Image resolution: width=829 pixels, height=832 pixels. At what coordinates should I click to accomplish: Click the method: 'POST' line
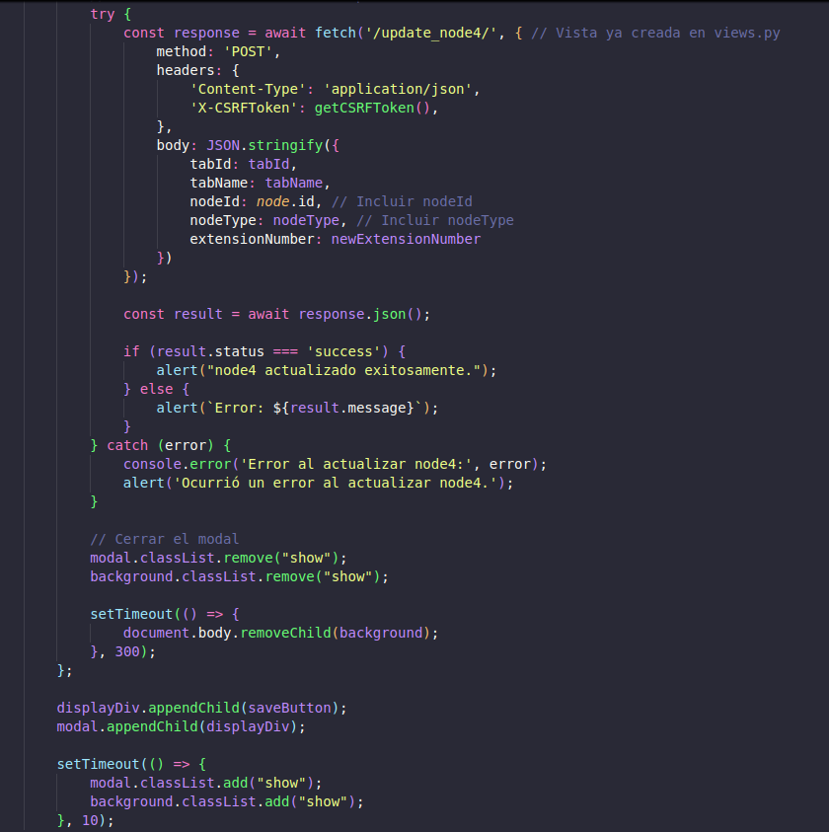[217, 51]
